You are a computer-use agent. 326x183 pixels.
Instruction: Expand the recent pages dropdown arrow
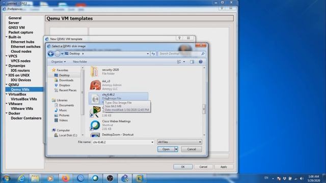coord(62,54)
